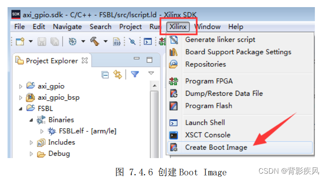Viewport: 326px width, 179px height.
Task: Click the Save All toolbar icon
Action: click(55, 41)
